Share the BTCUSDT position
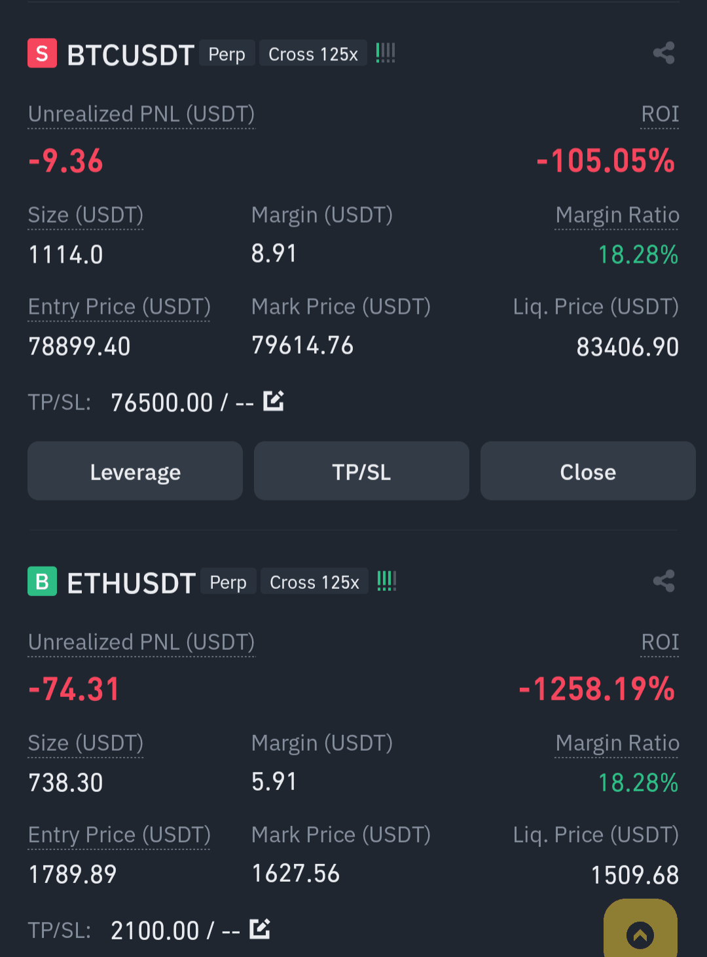Image resolution: width=707 pixels, height=957 pixels. coord(664,53)
